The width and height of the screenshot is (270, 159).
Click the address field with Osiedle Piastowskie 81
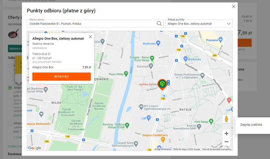95,24
